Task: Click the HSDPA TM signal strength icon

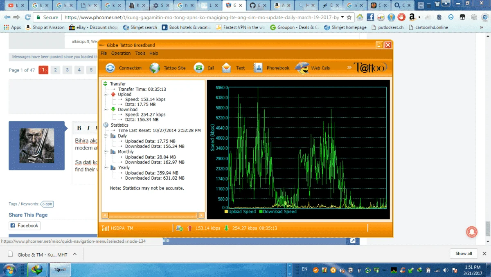Action: [105, 228]
